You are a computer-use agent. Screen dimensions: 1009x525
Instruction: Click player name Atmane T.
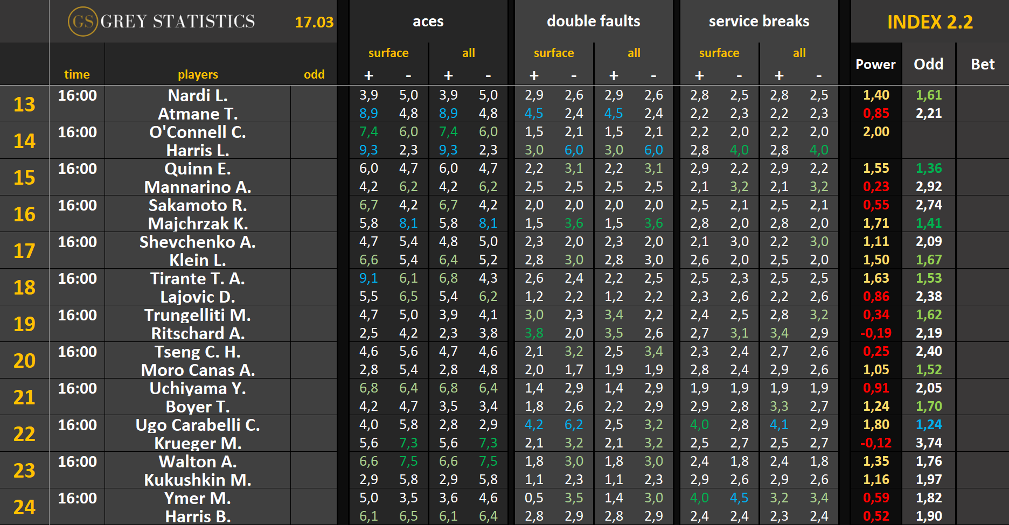click(198, 114)
